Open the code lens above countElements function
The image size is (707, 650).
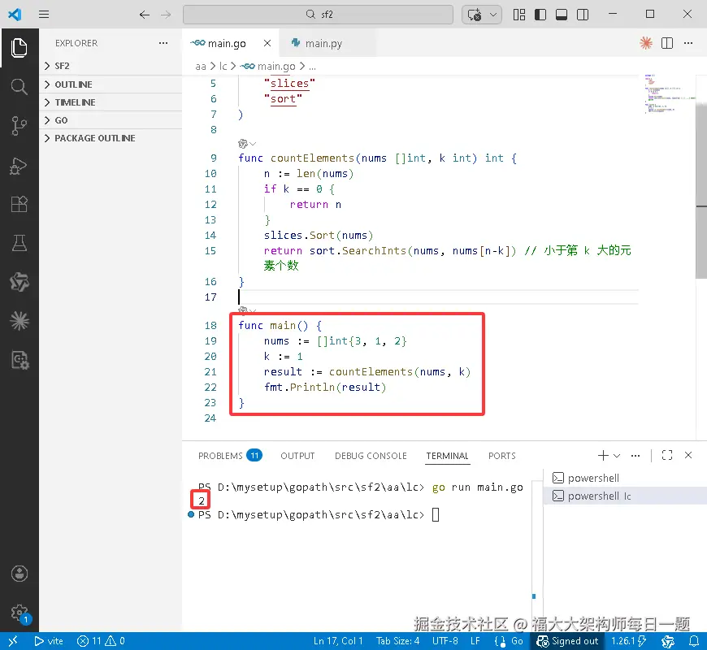pos(247,144)
